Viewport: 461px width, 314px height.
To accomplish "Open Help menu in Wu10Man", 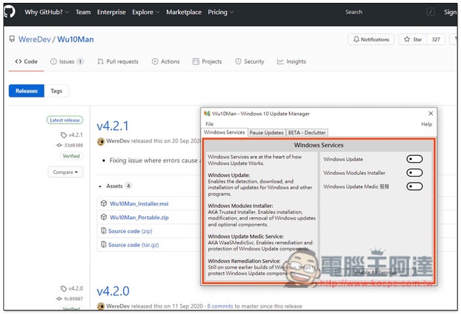I will 426,124.
